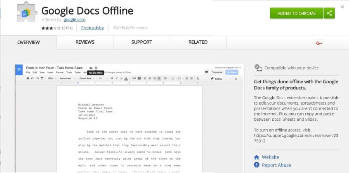Click the Google Docs Offline puzzle-piece icon
Image resolution: width=349 pixels, height=173 pixels.
point(26,12)
